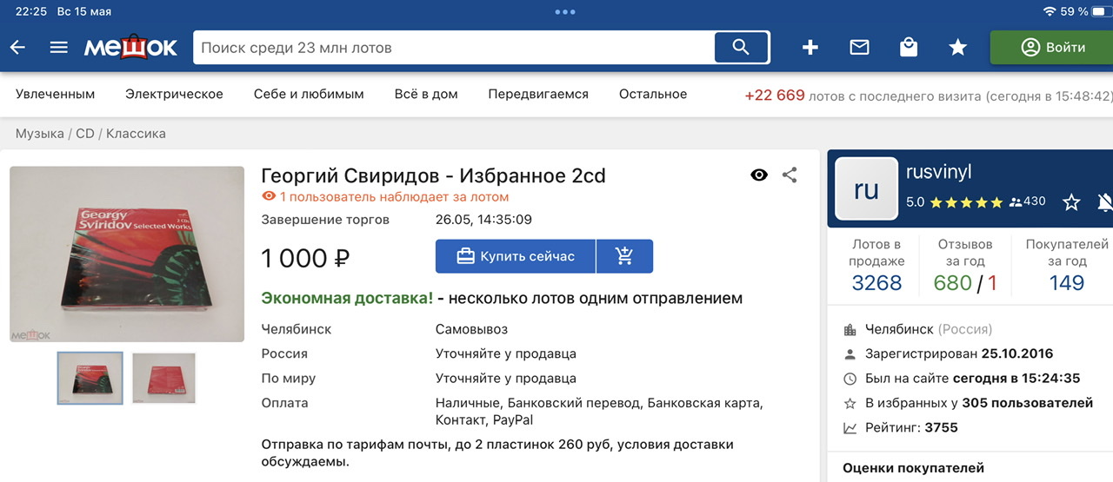Click the Челябинск (Россия) seller location
The image size is (1113, 482).
point(928,329)
